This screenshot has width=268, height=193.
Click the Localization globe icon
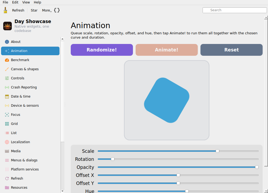pos(7,142)
